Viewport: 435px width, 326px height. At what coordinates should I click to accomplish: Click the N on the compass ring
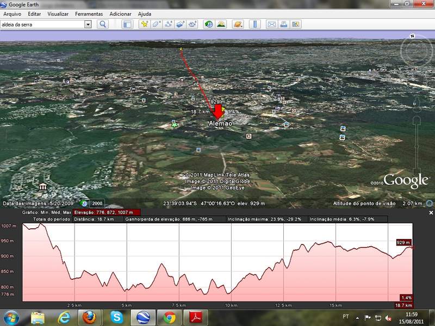click(413, 36)
